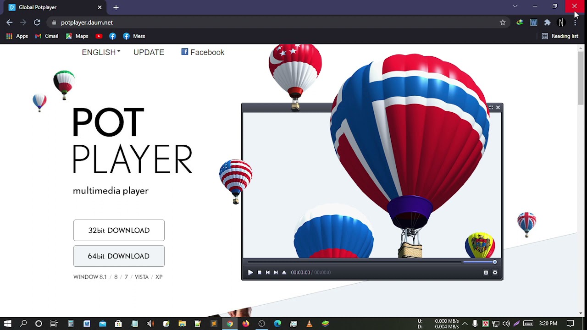Open the tab search chevron
The height and width of the screenshot is (330, 587).
click(515, 6)
